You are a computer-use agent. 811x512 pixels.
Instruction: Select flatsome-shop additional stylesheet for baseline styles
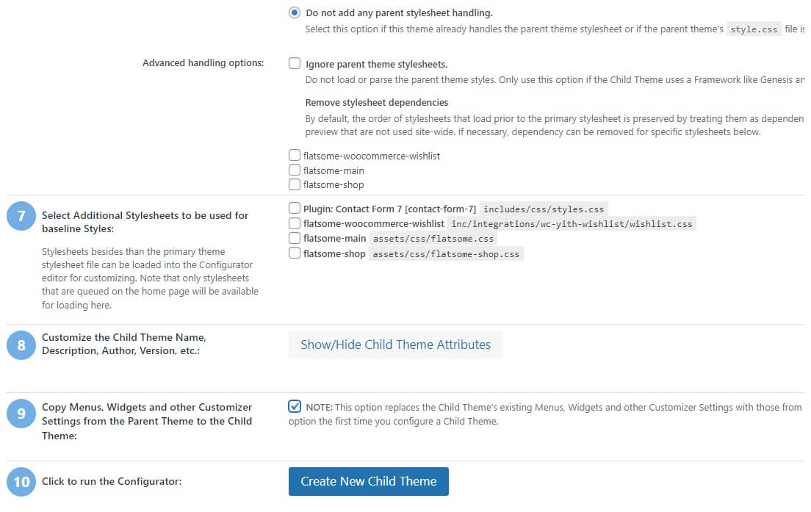pos(293,252)
